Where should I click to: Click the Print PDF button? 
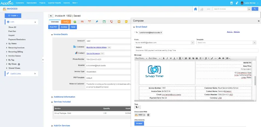(54, 27)
